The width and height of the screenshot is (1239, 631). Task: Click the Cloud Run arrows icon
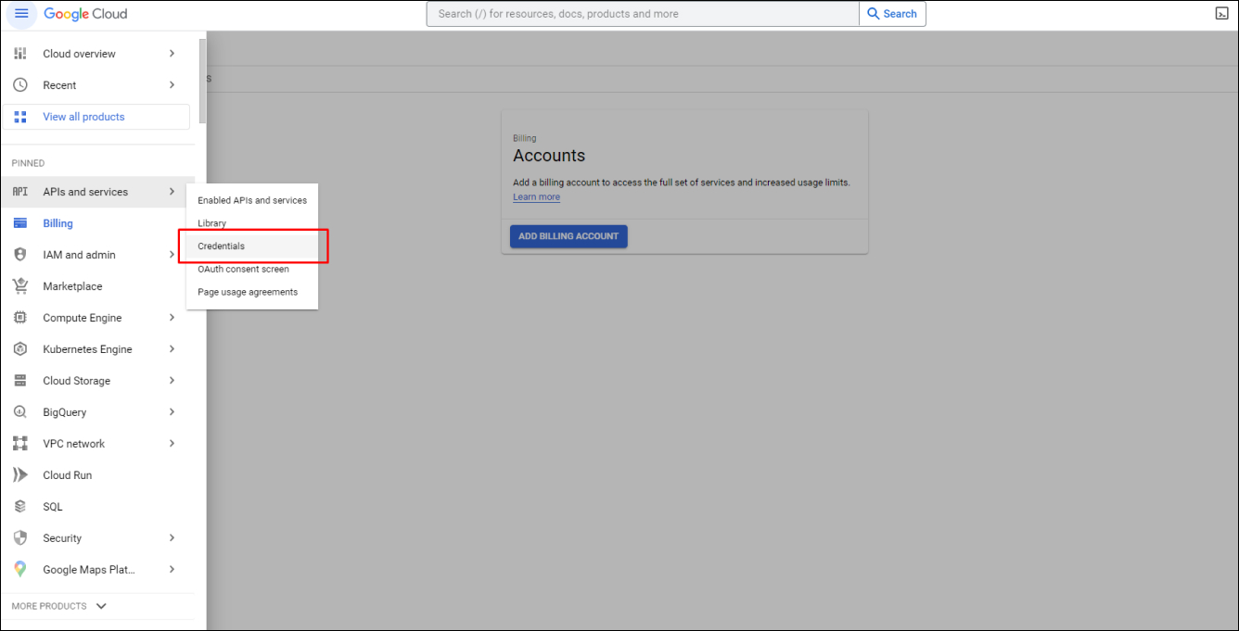(x=20, y=475)
